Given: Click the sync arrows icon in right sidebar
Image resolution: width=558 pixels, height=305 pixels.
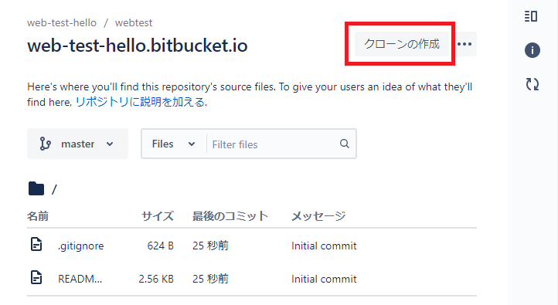Looking at the screenshot, I should tap(532, 84).
